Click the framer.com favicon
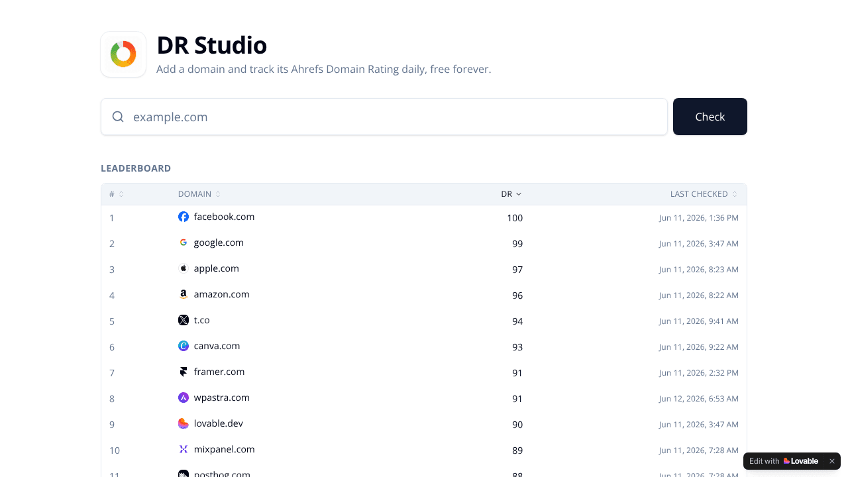848x477 pixels. click(184, 372)
